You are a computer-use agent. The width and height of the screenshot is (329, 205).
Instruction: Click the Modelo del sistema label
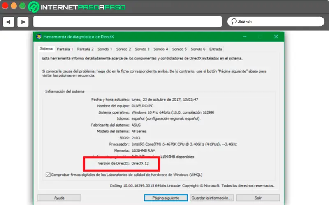(x=113, y=131)
